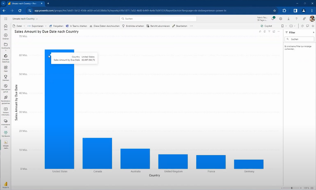Select In Teams chatten

click(x=77, y=26)
